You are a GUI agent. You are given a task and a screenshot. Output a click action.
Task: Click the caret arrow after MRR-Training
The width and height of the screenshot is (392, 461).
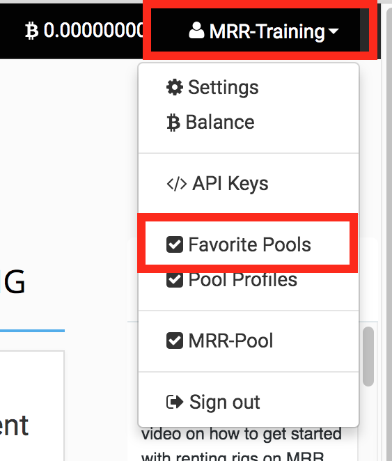coord(334,31)
